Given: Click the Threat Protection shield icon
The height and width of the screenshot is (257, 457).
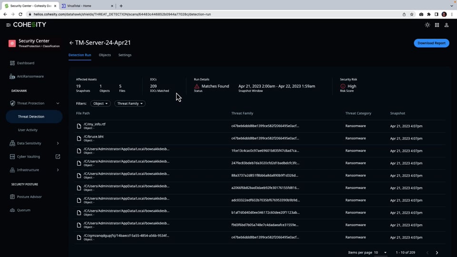Looking at the screenshot, I should [x=12, y=103].
